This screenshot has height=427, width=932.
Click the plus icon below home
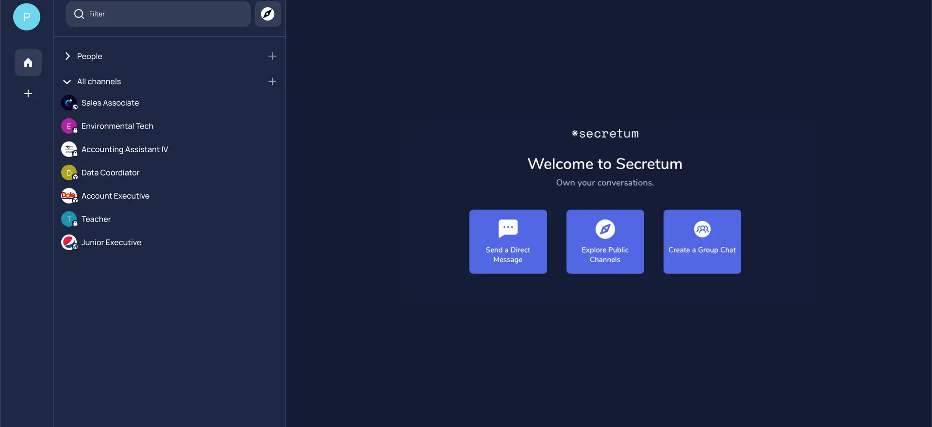tap(28, 94)
